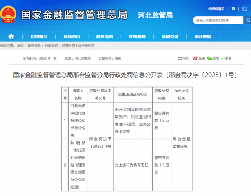The height and width of the screenshot is (196, 251).
Task: Click the publish date 2026-01-15
Action: (48, 59)
